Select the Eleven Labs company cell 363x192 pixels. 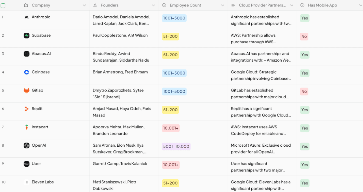point(43,182)
